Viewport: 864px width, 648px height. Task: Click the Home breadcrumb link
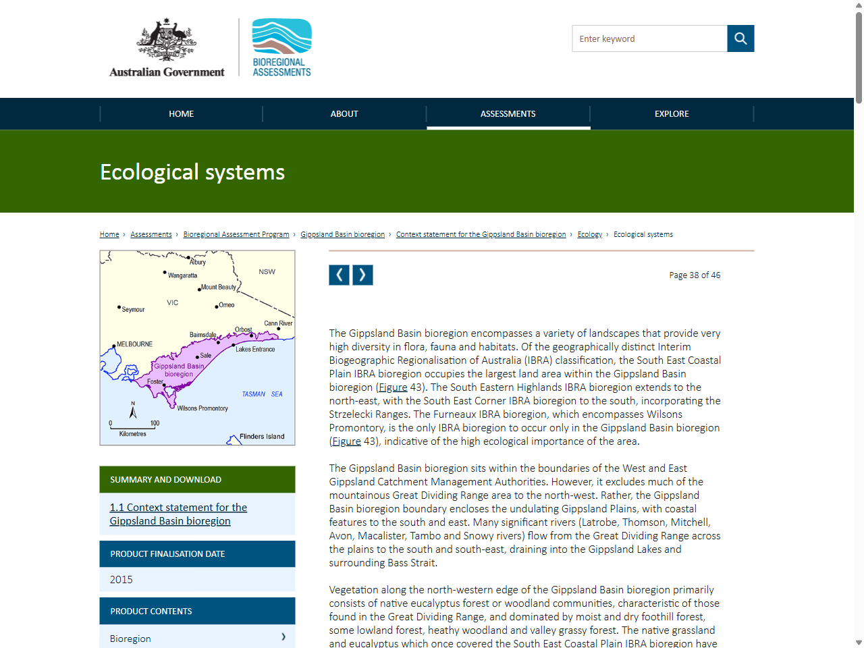pyautogui.click(x=109, y=234)
